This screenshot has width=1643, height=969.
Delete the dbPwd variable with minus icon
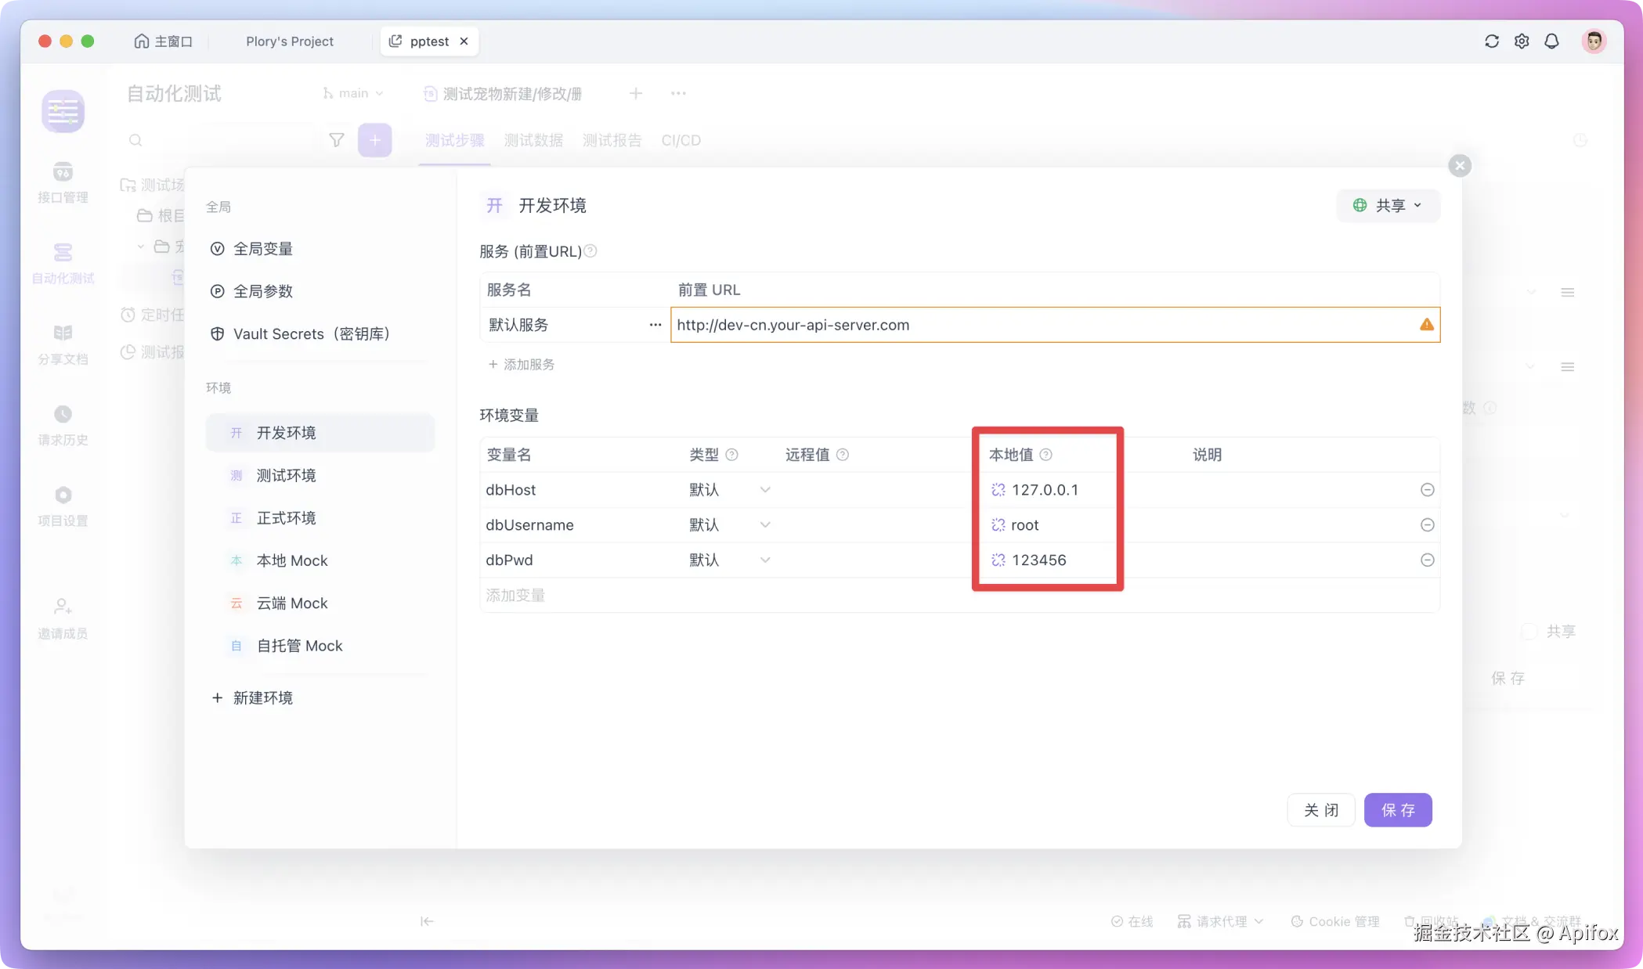tap(1427, 560)
